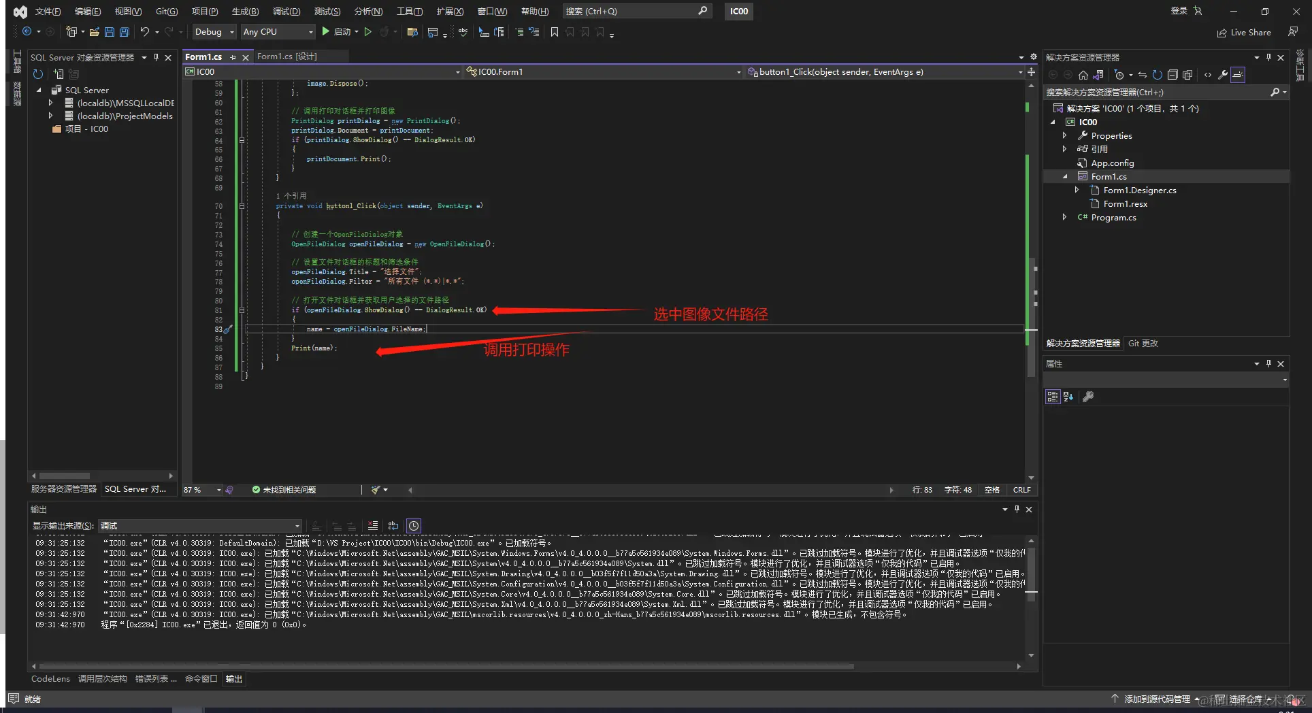Click the SQL Server panel horizontal scrollbar thumb
1312x713 pixels.
65,476
